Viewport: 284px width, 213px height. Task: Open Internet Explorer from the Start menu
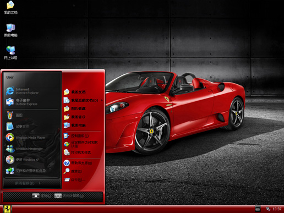pos(23,91)
